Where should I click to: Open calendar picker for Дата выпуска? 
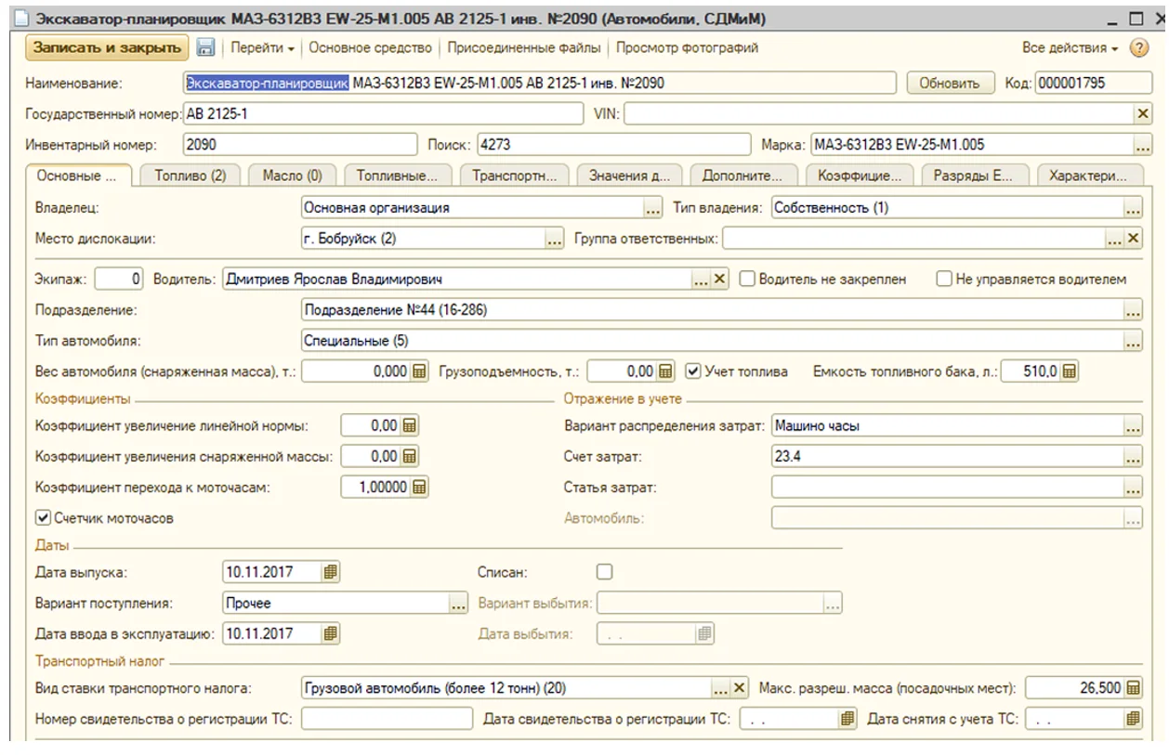point(331,572)
